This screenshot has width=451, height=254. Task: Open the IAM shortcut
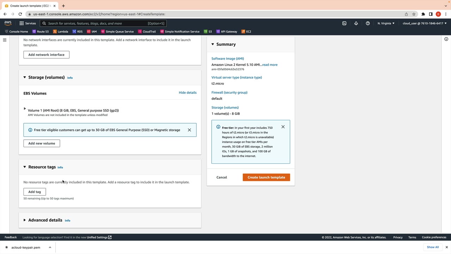pos(92,31)
